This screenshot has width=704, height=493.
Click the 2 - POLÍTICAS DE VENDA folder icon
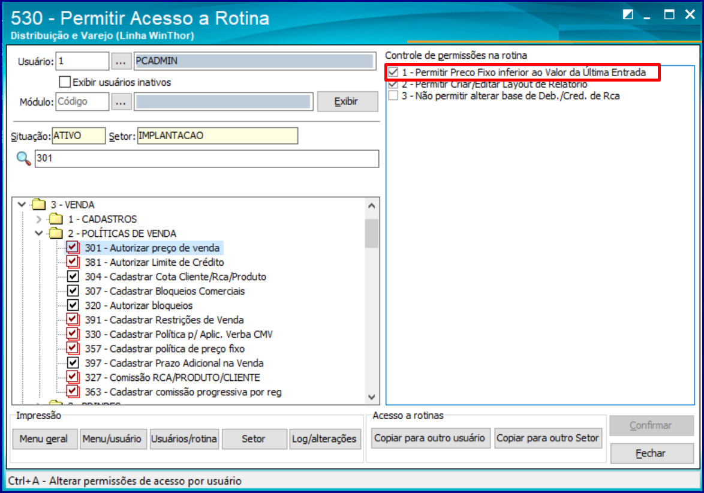click(x=56, y=233)
